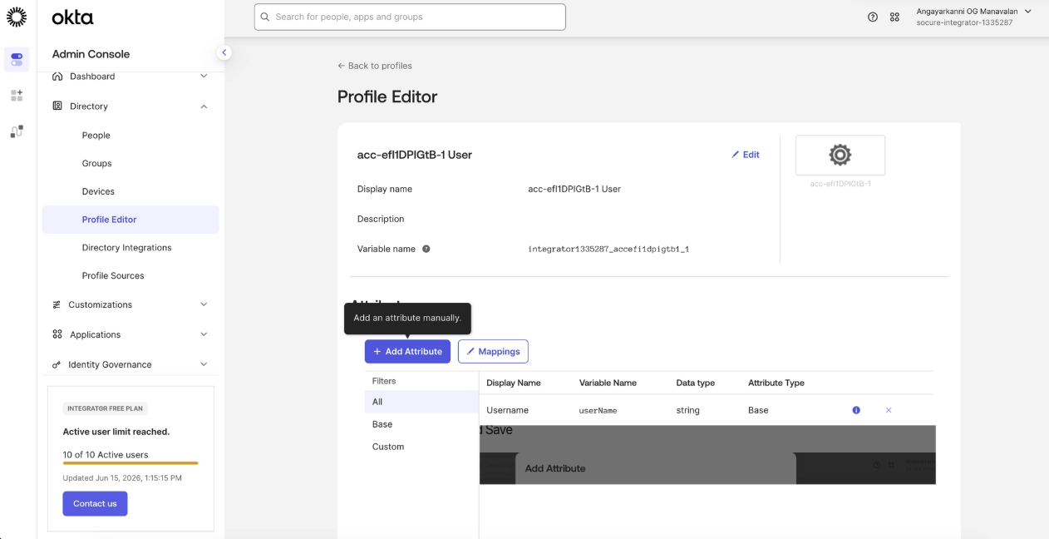Click the pencil icon beside Edit
This screenshot has height=539, width=1049.
(x=735, y=155)
